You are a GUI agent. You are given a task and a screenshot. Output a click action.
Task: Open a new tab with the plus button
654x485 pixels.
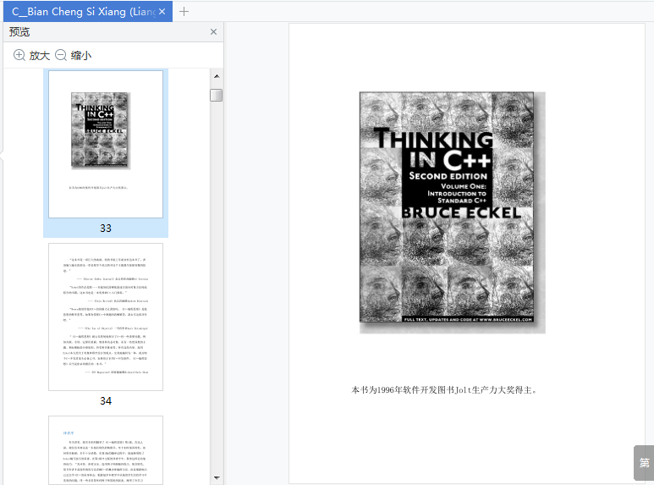[x=184, y=12]
